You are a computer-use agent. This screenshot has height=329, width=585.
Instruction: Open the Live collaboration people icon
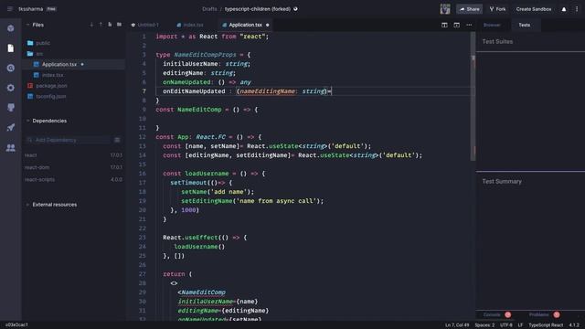pos(11,148)
